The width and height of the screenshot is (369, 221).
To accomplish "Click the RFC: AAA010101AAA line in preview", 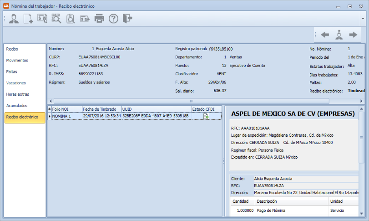I will click(x=250, y=128).
